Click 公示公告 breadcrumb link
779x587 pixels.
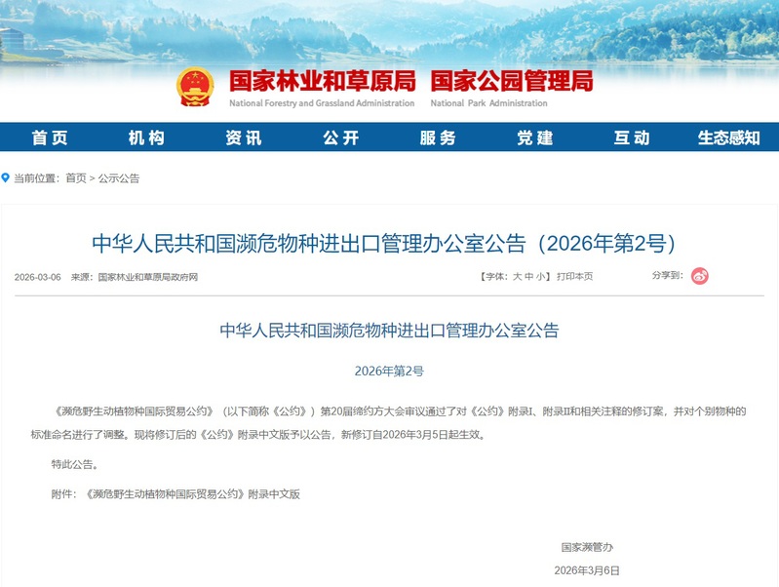pos(118,178)
